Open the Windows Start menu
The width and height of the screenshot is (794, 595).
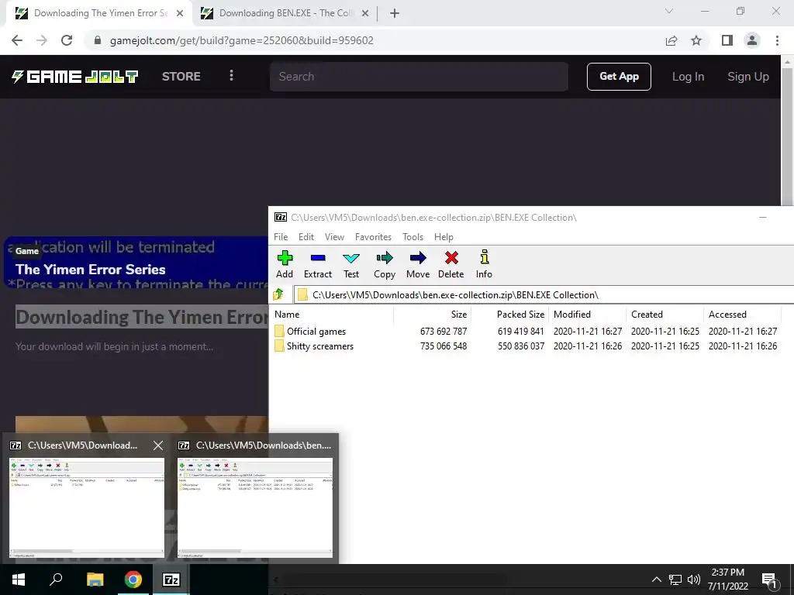19,580
